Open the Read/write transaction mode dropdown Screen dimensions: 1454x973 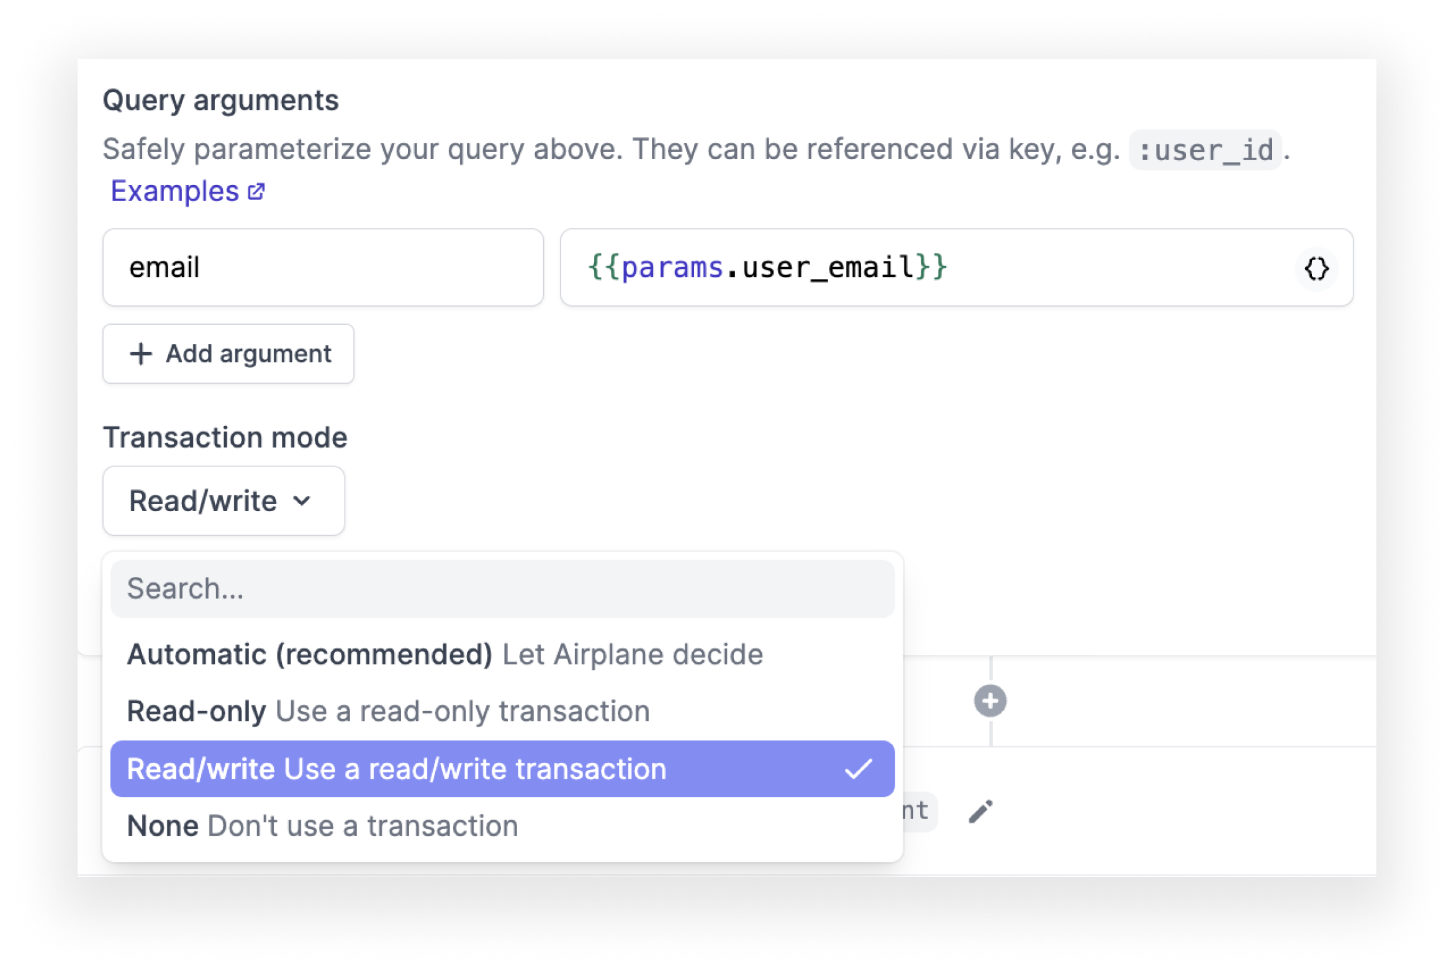224,501
